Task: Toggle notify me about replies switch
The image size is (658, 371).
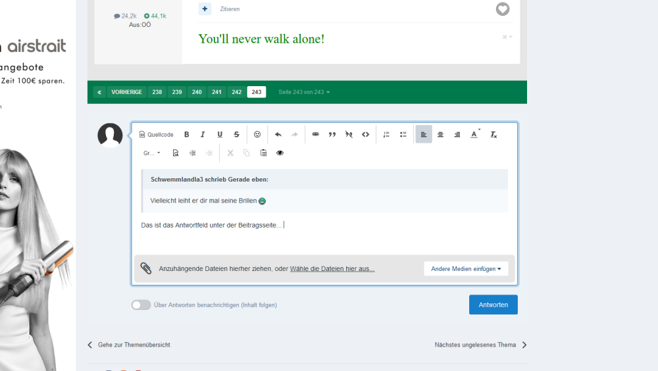Action: (141, 305)
